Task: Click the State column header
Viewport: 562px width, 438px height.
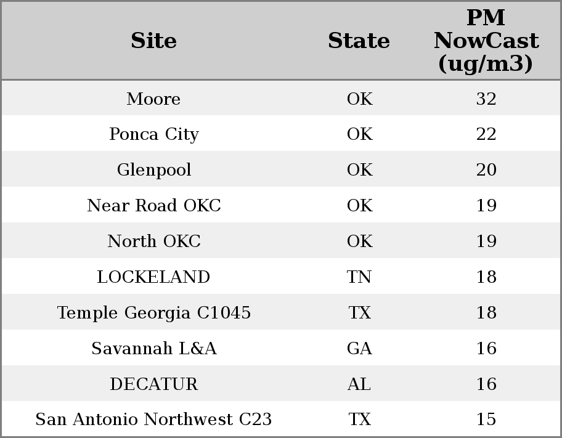Action: pyautogui.click(x=359, y=41)
